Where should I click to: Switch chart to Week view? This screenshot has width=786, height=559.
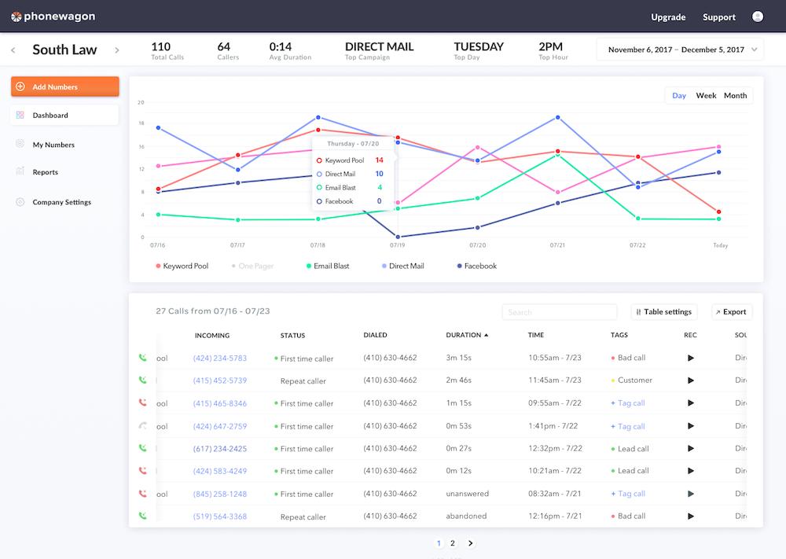[706, 96]
